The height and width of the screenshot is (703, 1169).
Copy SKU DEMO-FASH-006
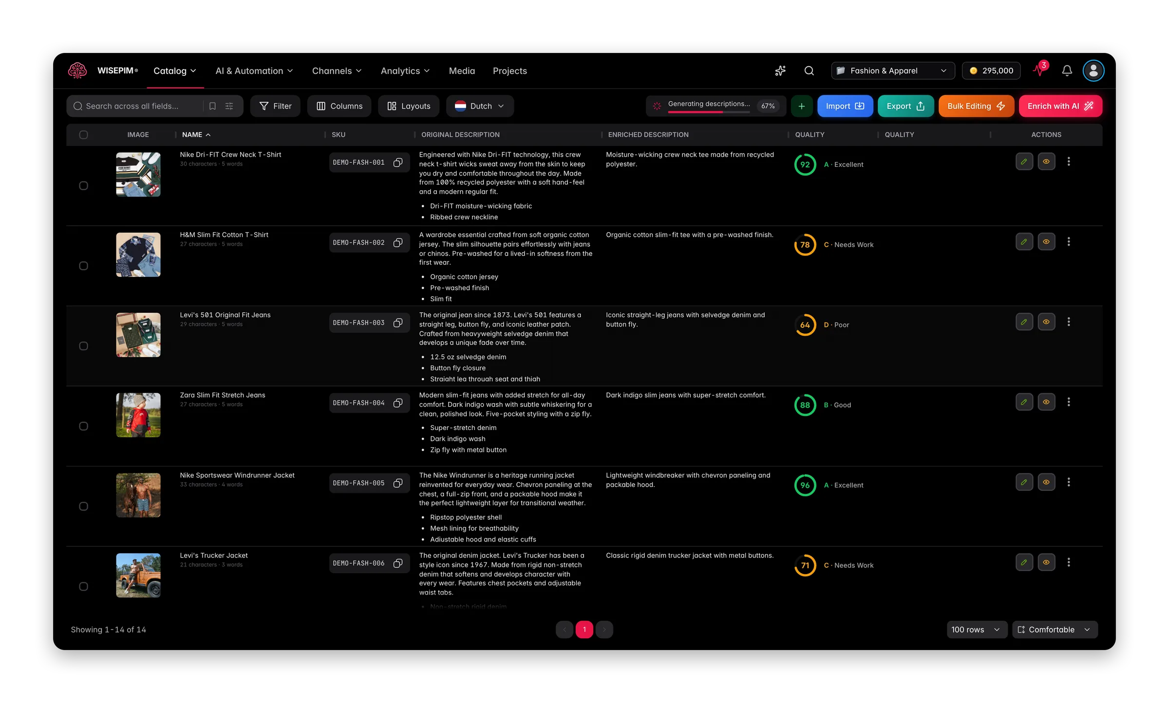(398, 563)
